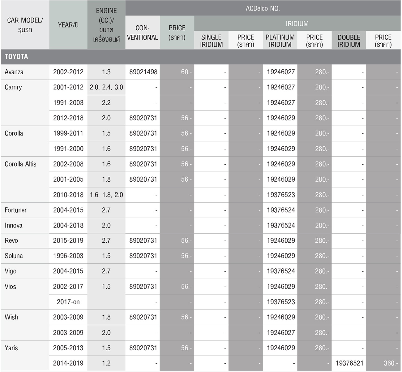Click year 2012-2018 for Camry

68,118
